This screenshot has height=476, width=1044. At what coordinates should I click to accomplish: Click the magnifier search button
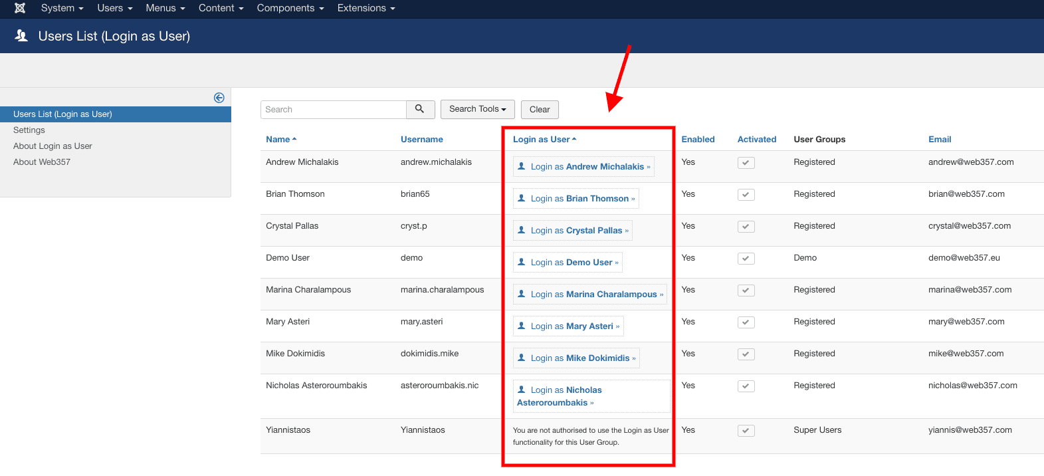tap(420, 109)
